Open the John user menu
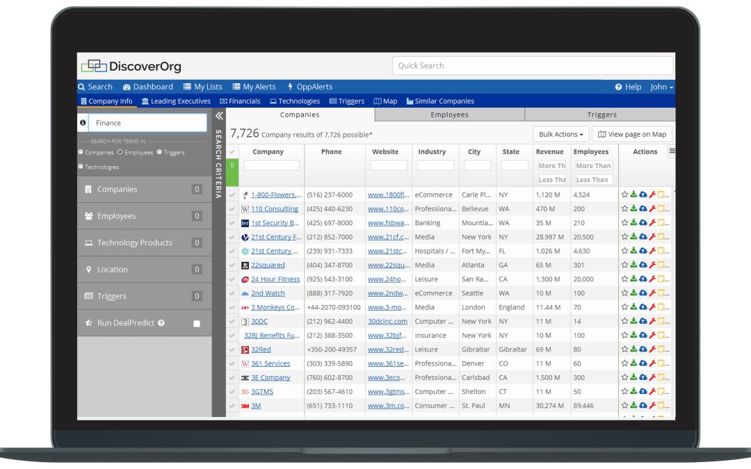 (x=661, y=87)
